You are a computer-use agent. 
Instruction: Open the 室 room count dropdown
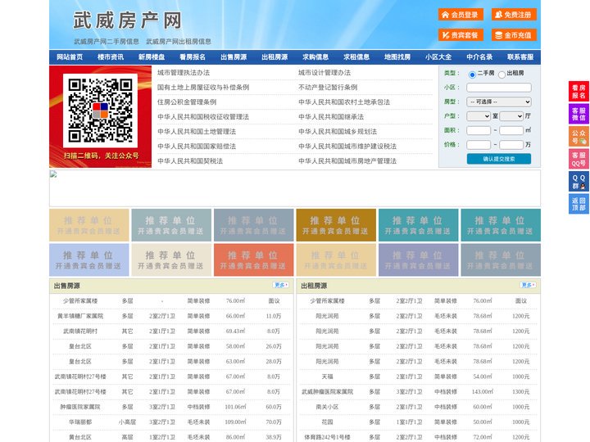479,116
